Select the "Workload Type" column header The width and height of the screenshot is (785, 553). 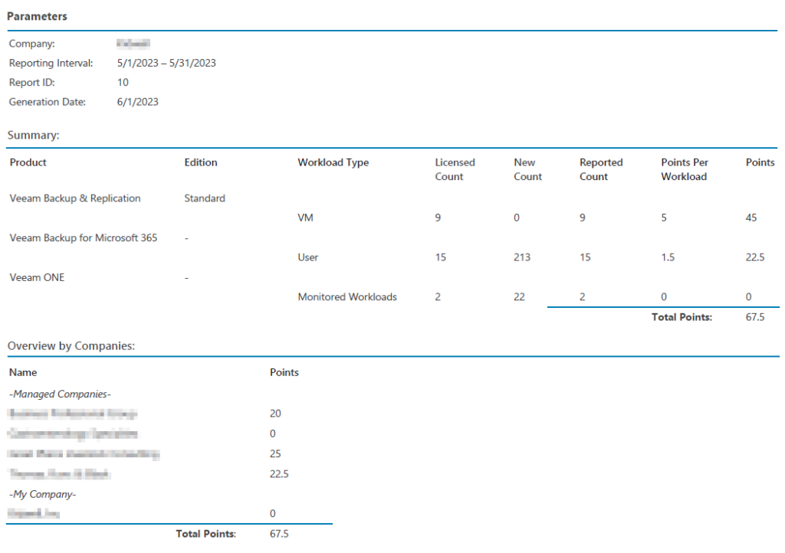coord(333,162)
